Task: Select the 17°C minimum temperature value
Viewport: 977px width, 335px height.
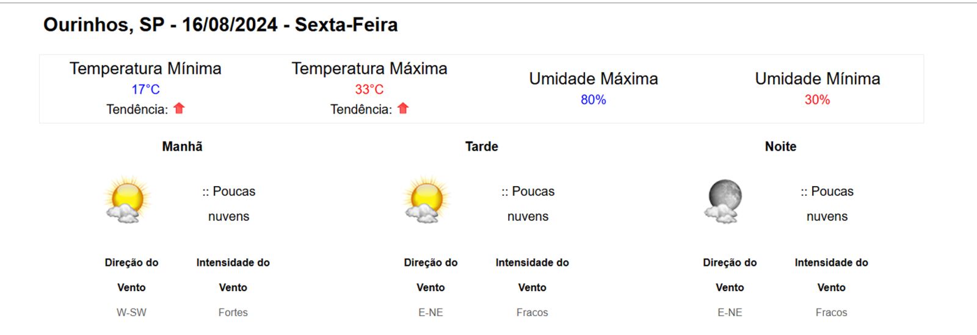Action: pyautogui.click(x=145, y=89)
